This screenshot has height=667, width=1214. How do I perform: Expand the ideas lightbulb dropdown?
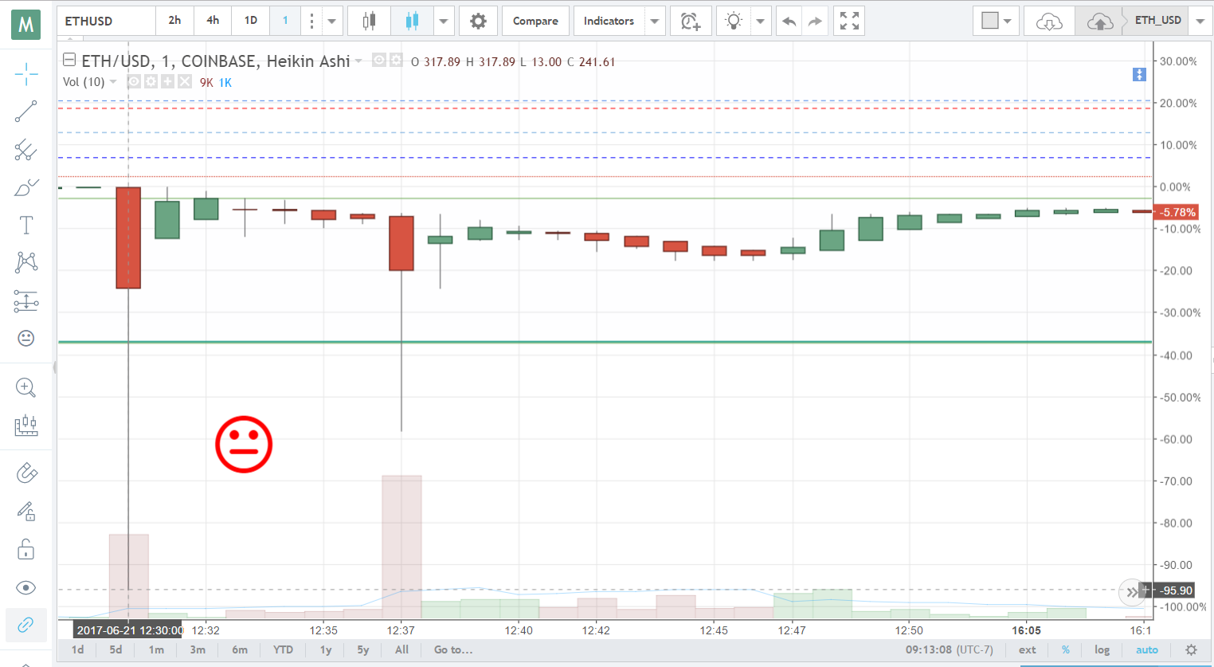761,21
